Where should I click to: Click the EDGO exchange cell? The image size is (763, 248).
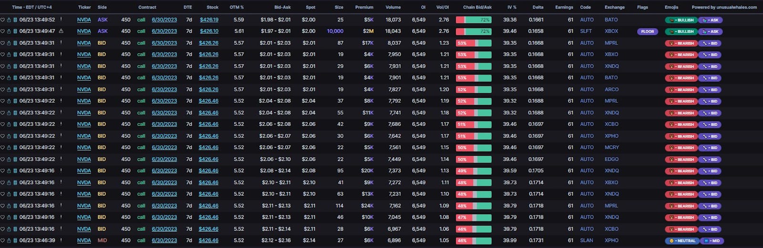(x=612, y=160)
